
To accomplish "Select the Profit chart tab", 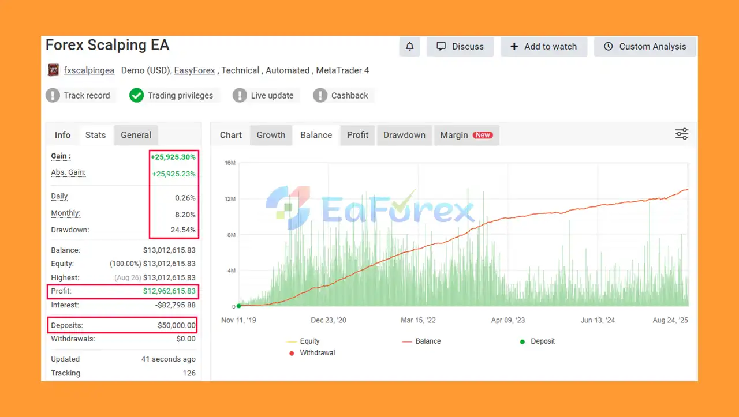I will click(357, 135).
